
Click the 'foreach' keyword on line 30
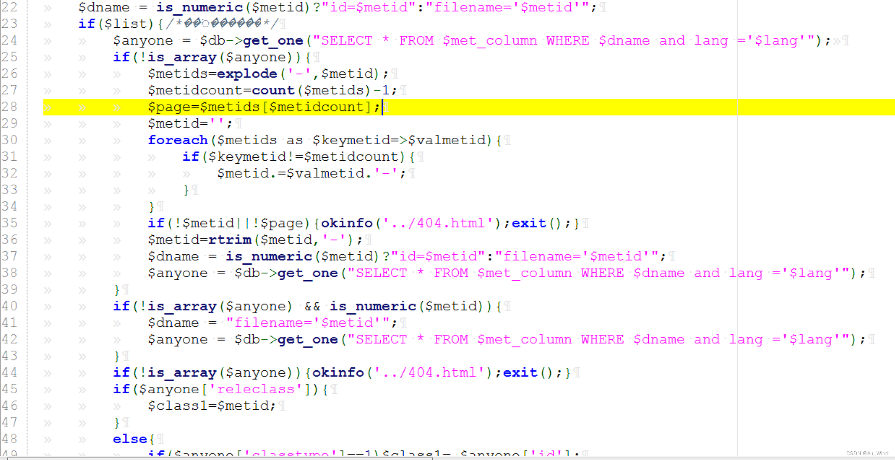[178, 140]
